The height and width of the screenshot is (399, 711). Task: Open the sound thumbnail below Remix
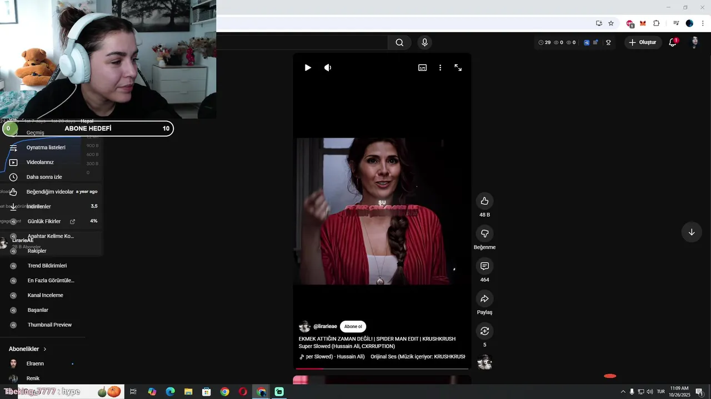[x=485, y=362]
